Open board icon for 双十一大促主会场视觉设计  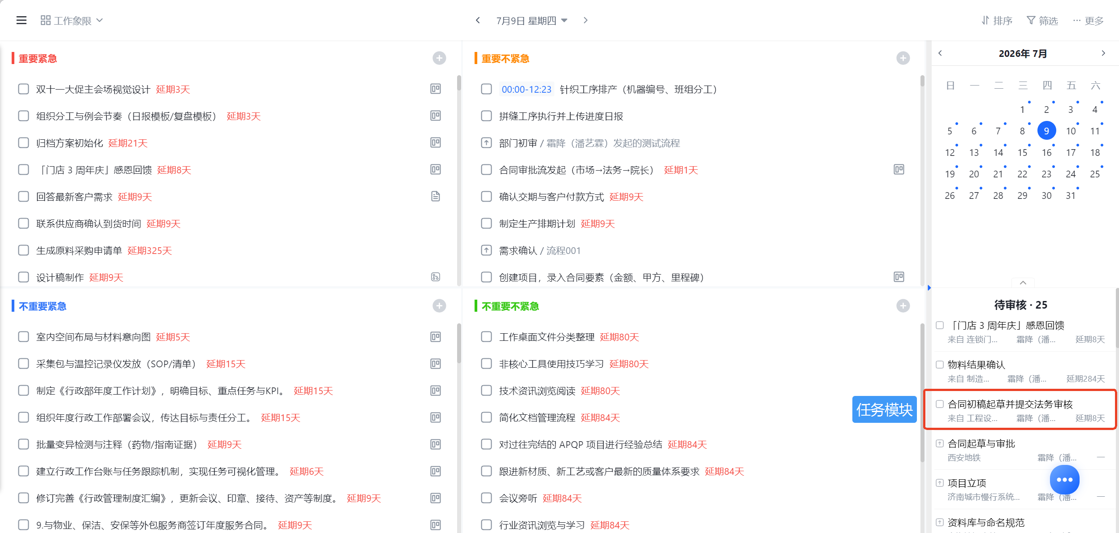click(x=436, y=89)
